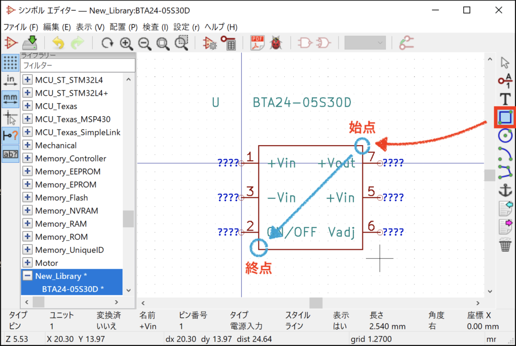The width and height of the screenshot is (516, 346).
Task: Zoom to fit symbol in window
Action: 163,43
